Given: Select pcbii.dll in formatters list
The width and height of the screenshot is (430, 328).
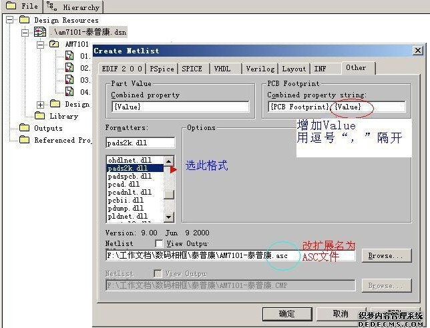Looking at the screenshot, I should (136, 200).
